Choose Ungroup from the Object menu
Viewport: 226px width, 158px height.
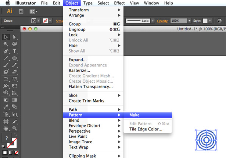pos(93,29)
